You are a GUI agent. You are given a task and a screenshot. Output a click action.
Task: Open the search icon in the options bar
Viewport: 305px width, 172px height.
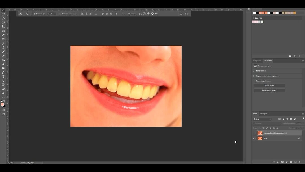(181, 14)
